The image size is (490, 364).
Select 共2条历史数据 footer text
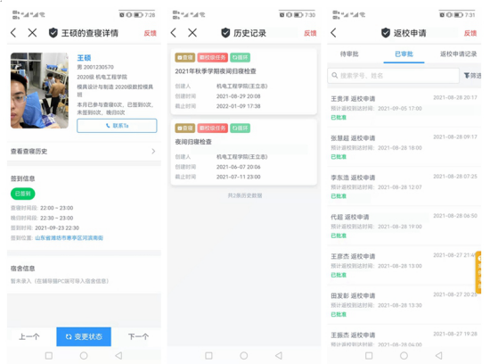tap(245, 195)
